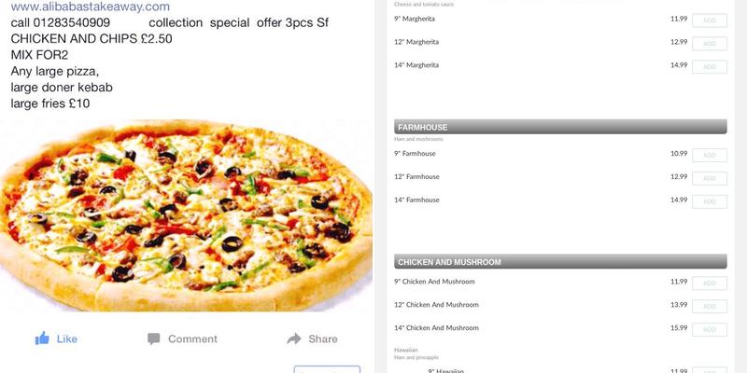
Task: Add the 14" Margherita to order
Action: (710, 66)
